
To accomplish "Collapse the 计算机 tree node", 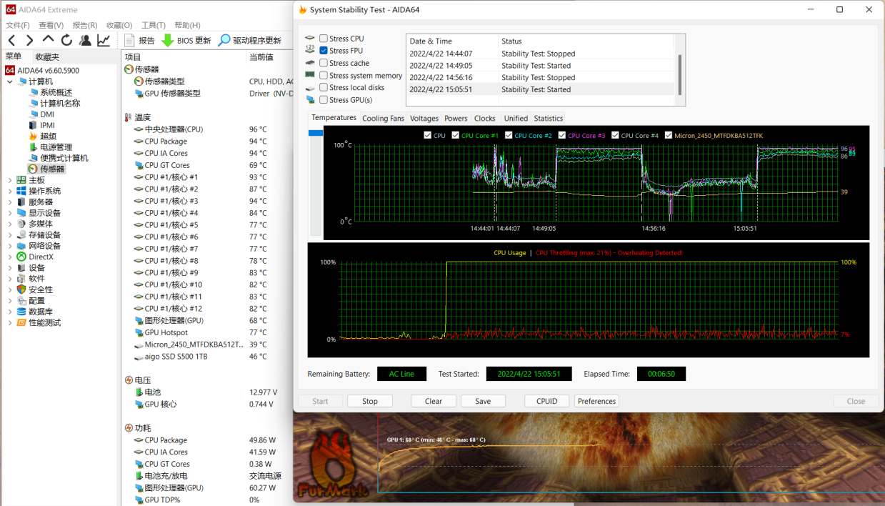I will coord(10,81).
